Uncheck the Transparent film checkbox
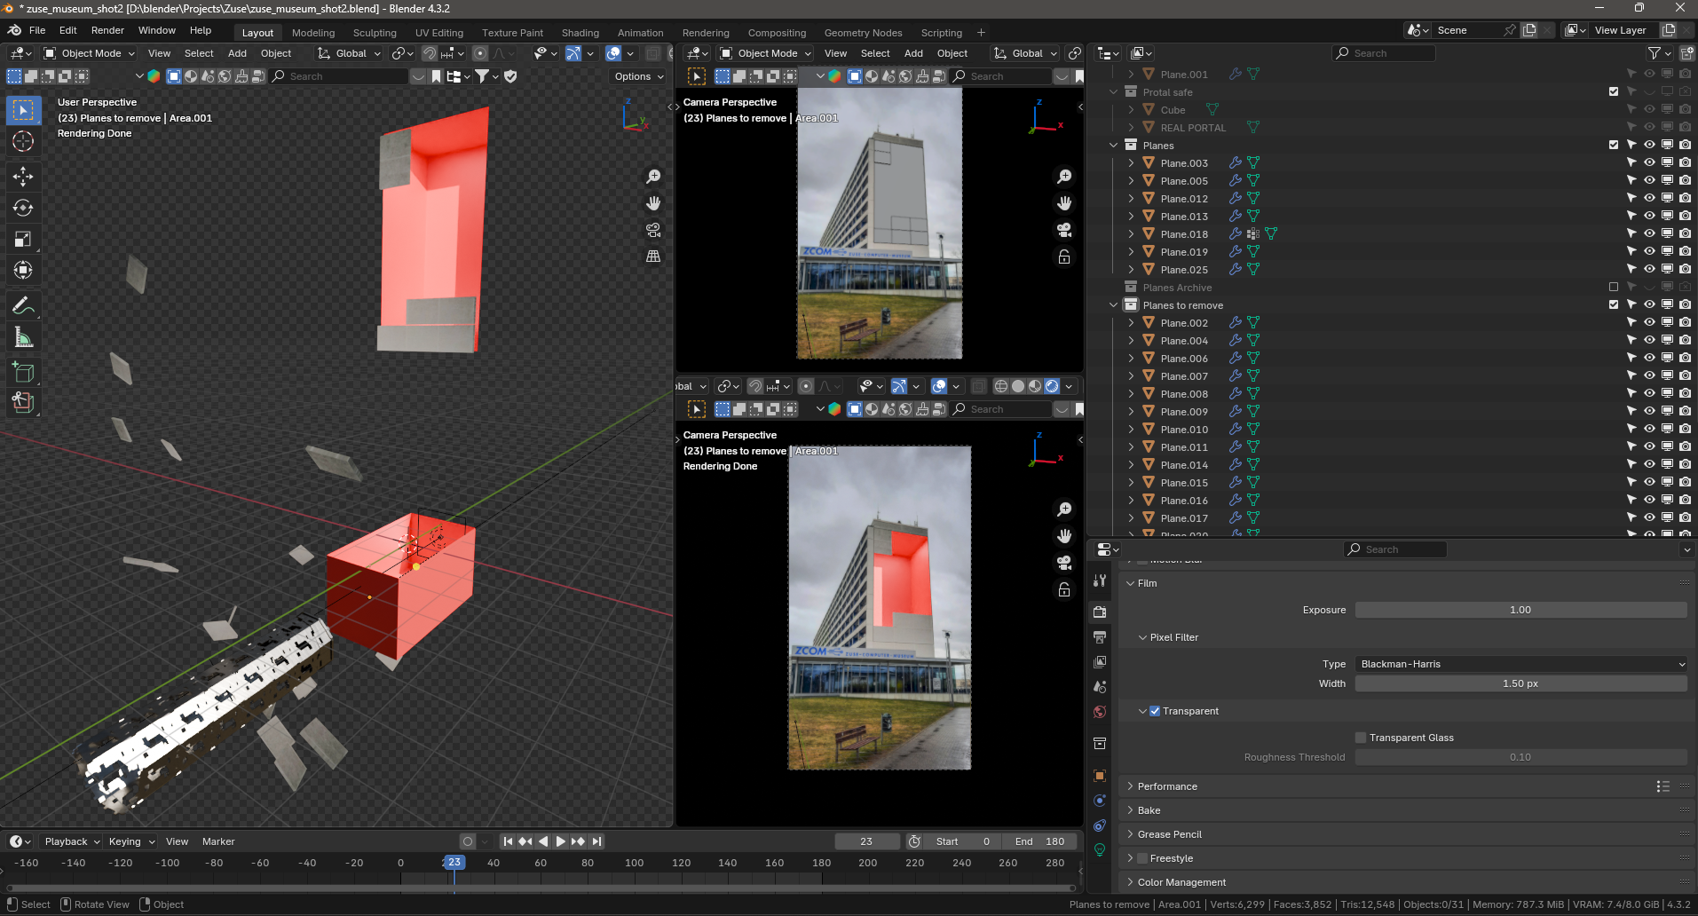The image size is (1698, 916). coord(1155,711)
